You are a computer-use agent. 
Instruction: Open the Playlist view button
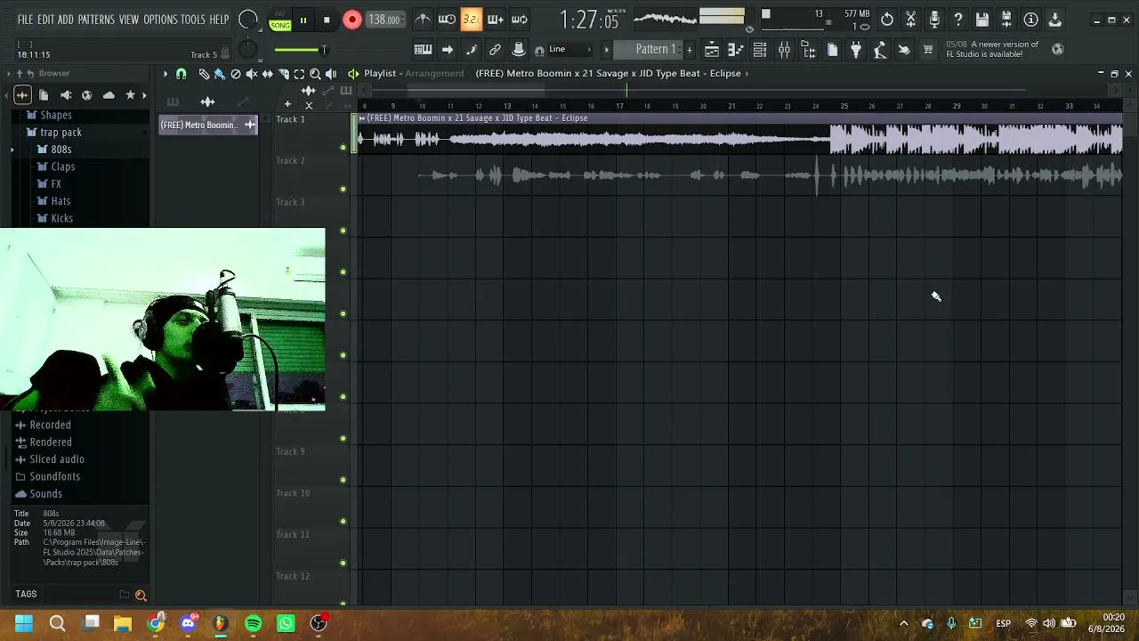(712, 50)
